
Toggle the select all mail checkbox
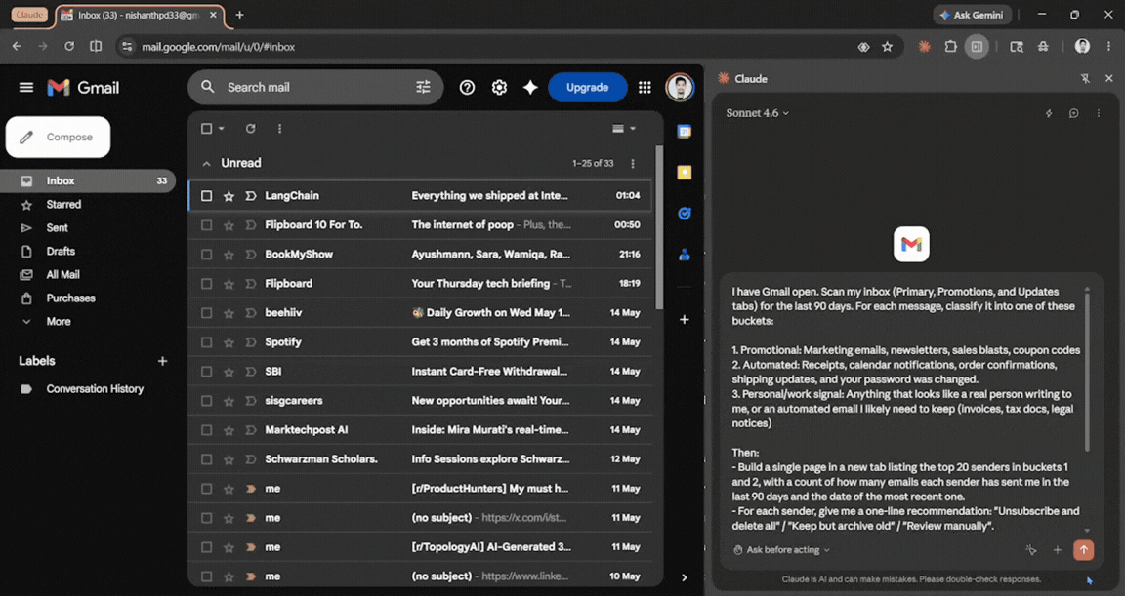click(207, 128)
